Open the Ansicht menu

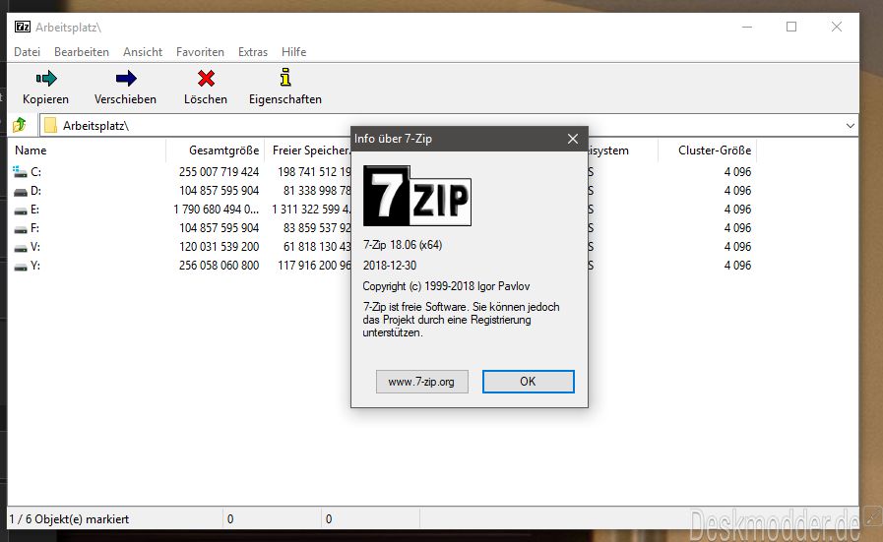coord(143,52)
